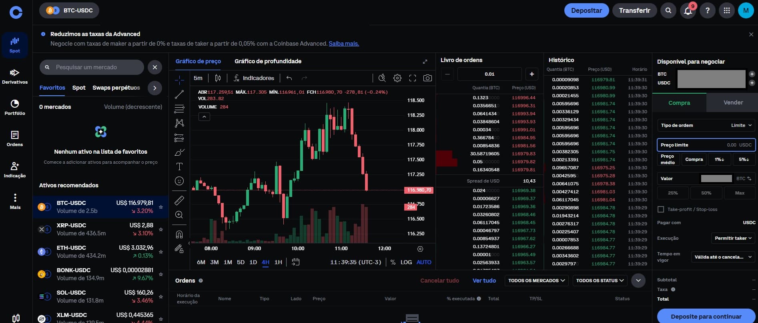Increase order book aggregation with plus

531,74
